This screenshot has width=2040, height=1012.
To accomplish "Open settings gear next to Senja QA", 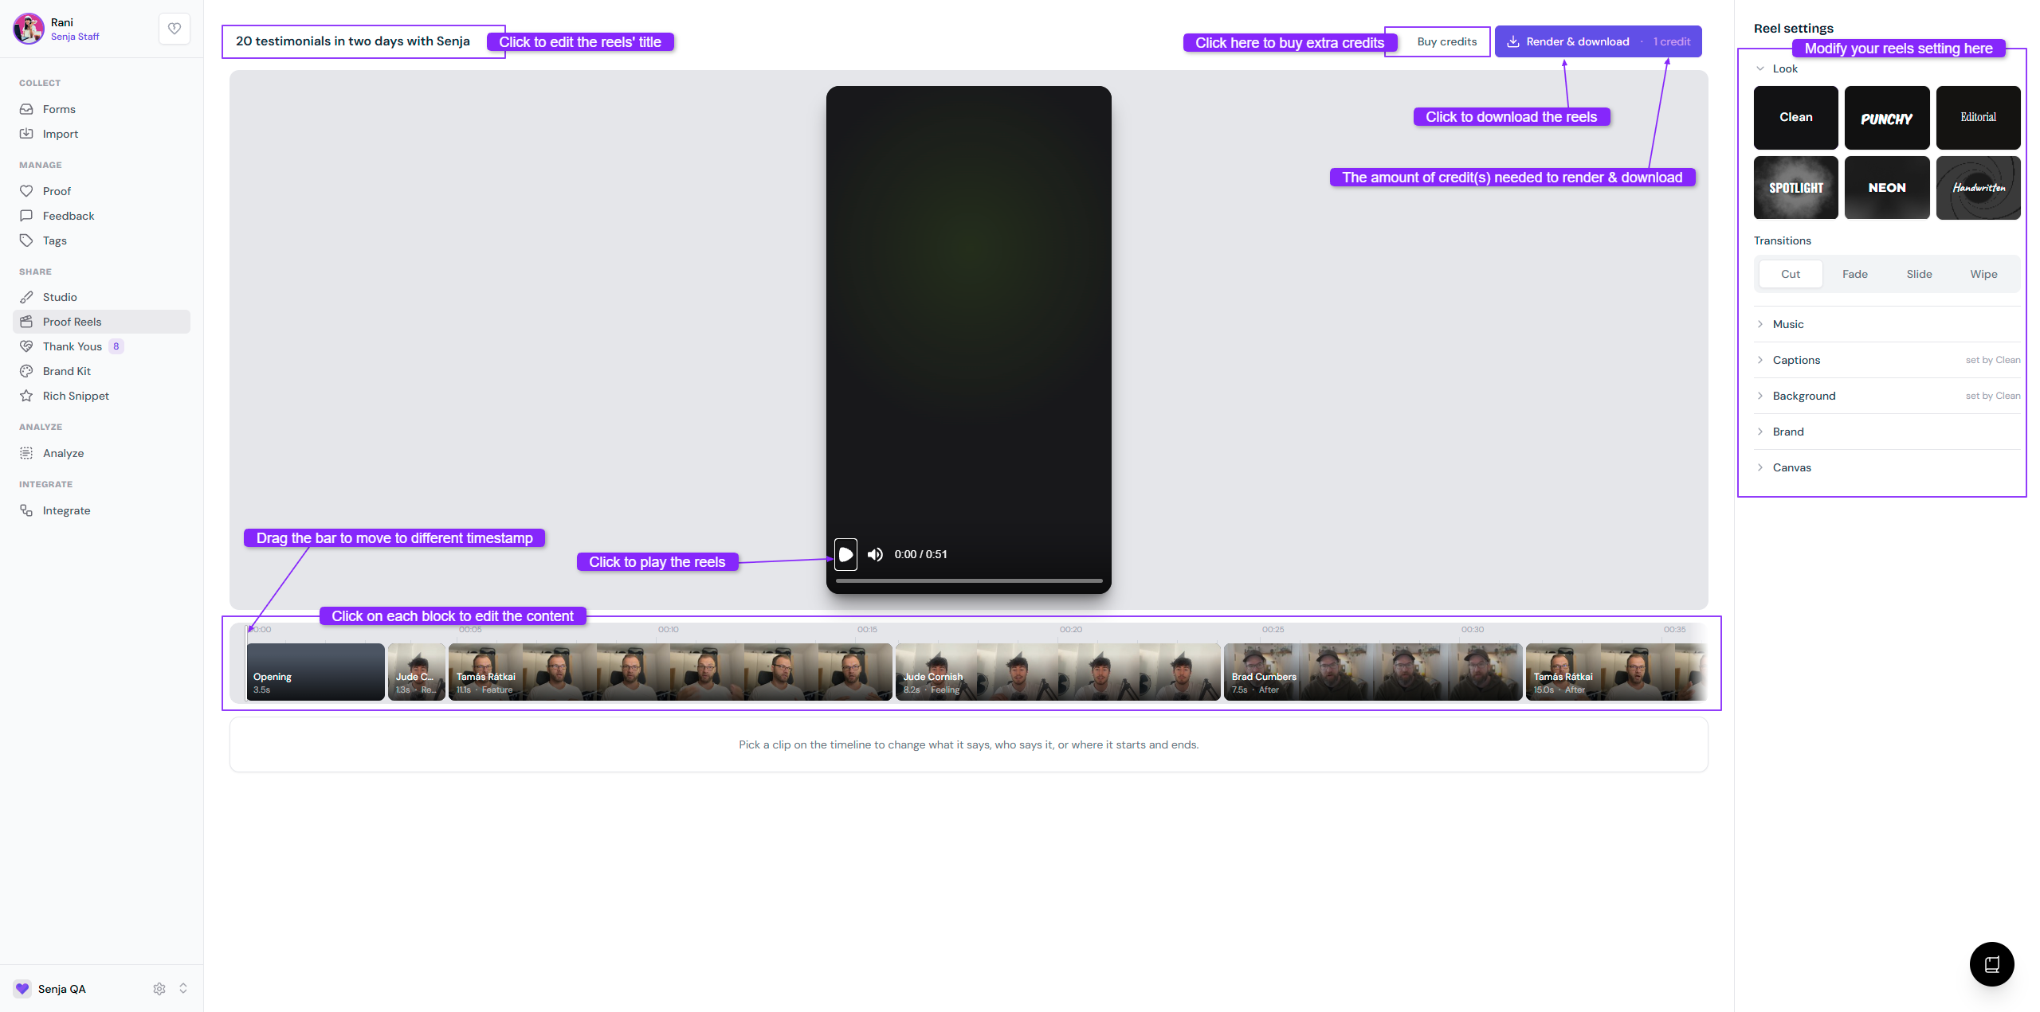I will coord(159,988).
